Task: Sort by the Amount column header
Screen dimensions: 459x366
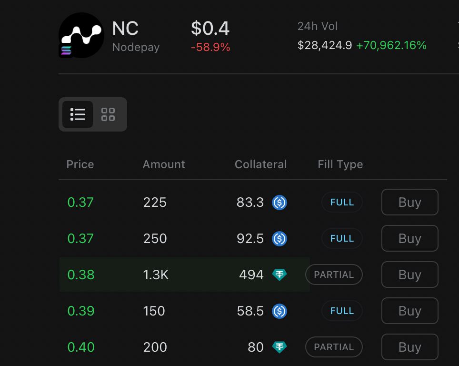Action: tap(164, 164)
